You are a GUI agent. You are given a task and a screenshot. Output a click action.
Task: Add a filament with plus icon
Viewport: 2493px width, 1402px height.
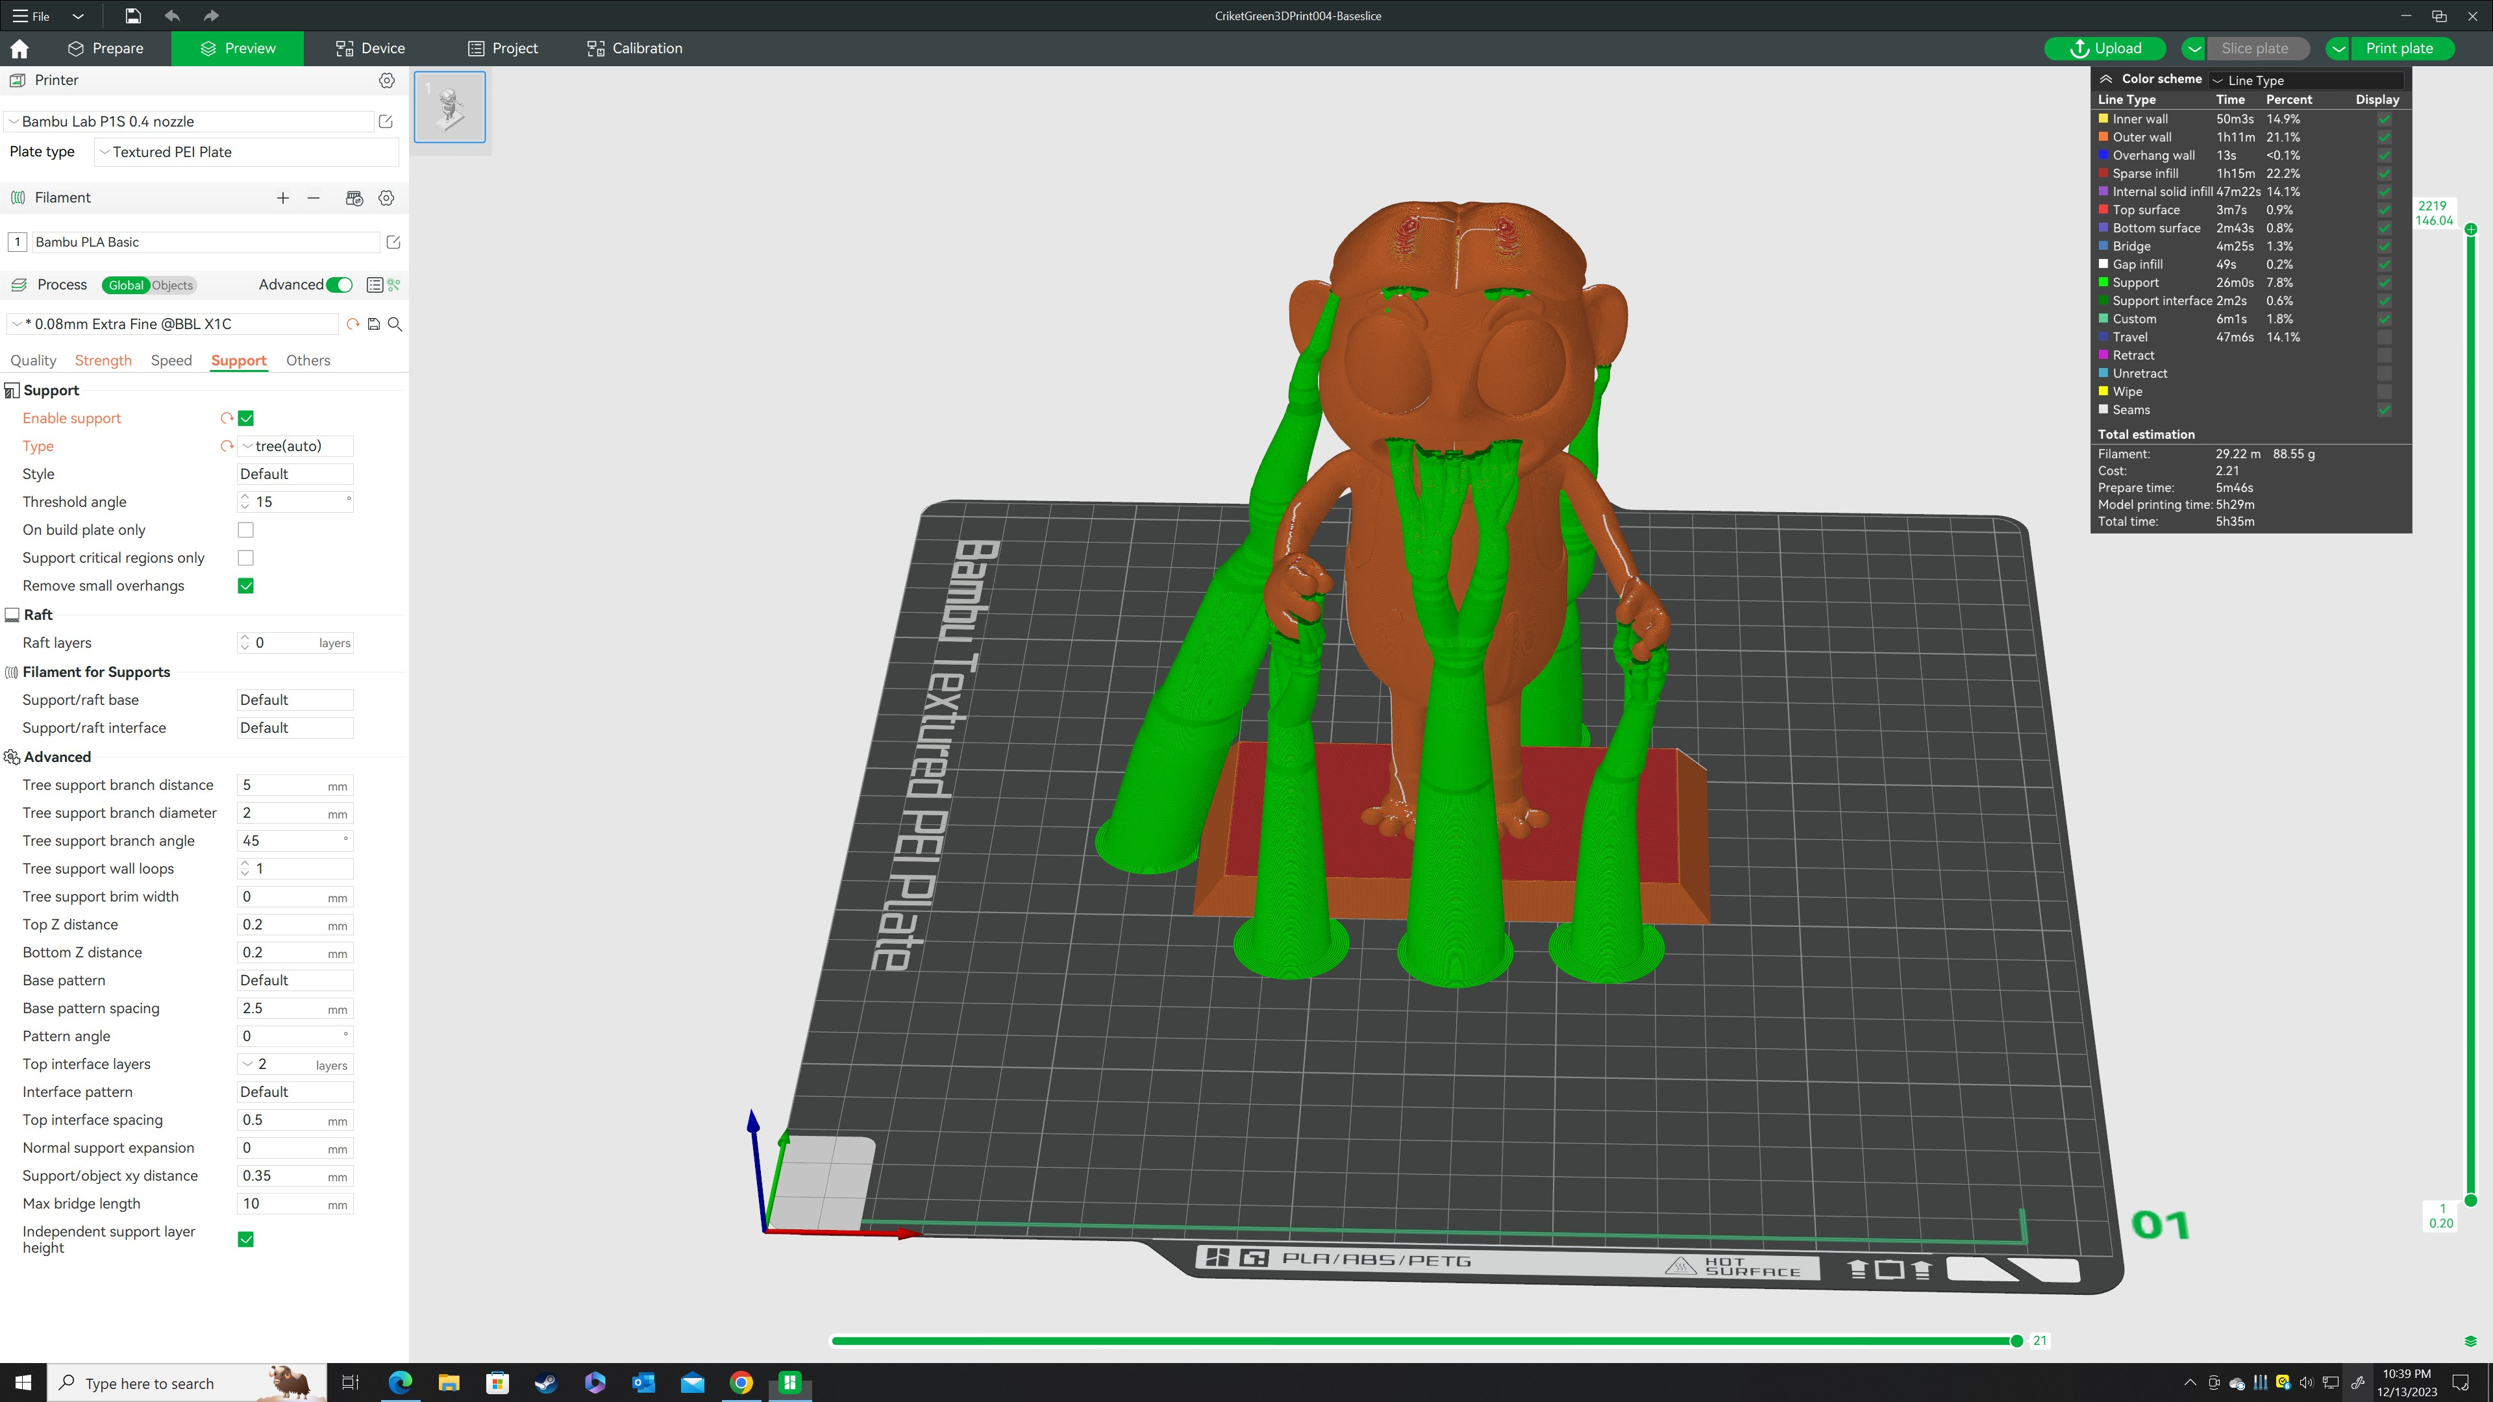point(282,197)
